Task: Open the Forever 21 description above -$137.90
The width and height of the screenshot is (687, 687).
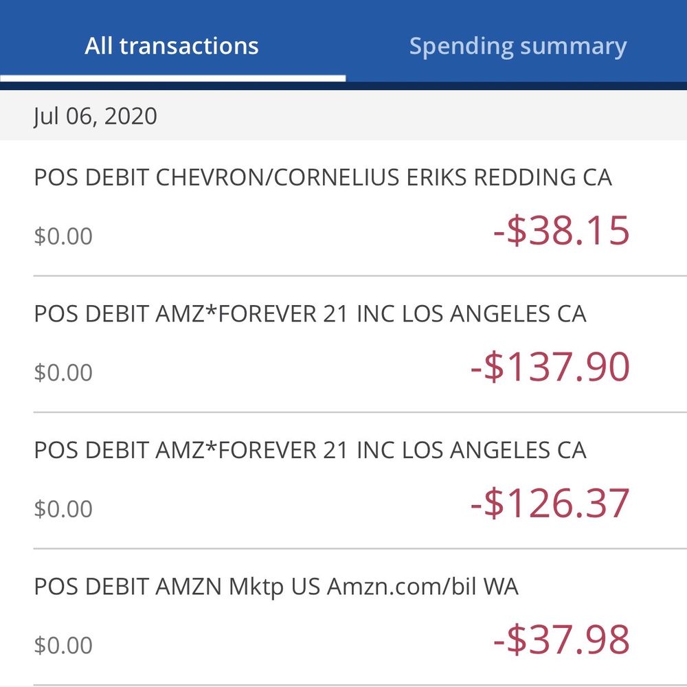Action: 310,314
